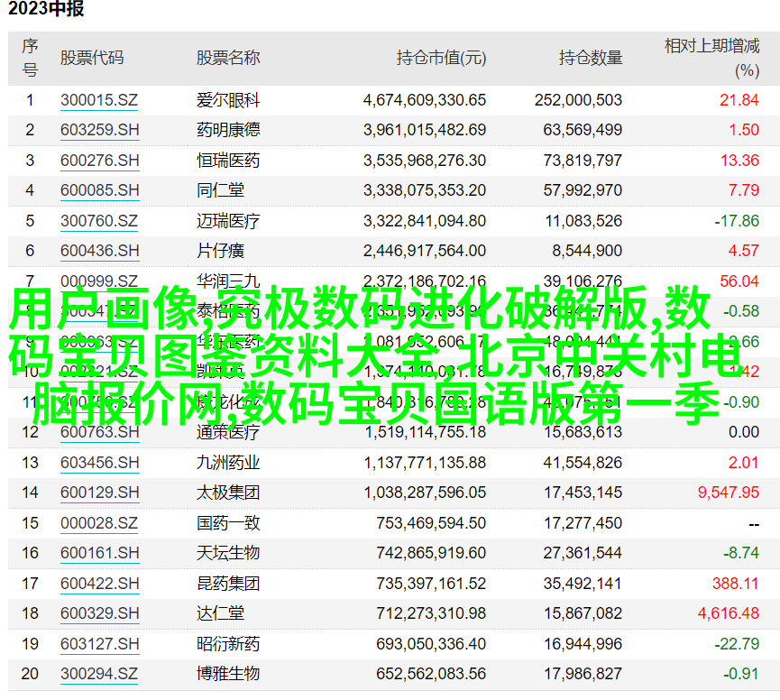The width and height of the screenshot is (780, 700).
Task: Click the 相对上期增减(%) column header
Action: click(711, 58)
